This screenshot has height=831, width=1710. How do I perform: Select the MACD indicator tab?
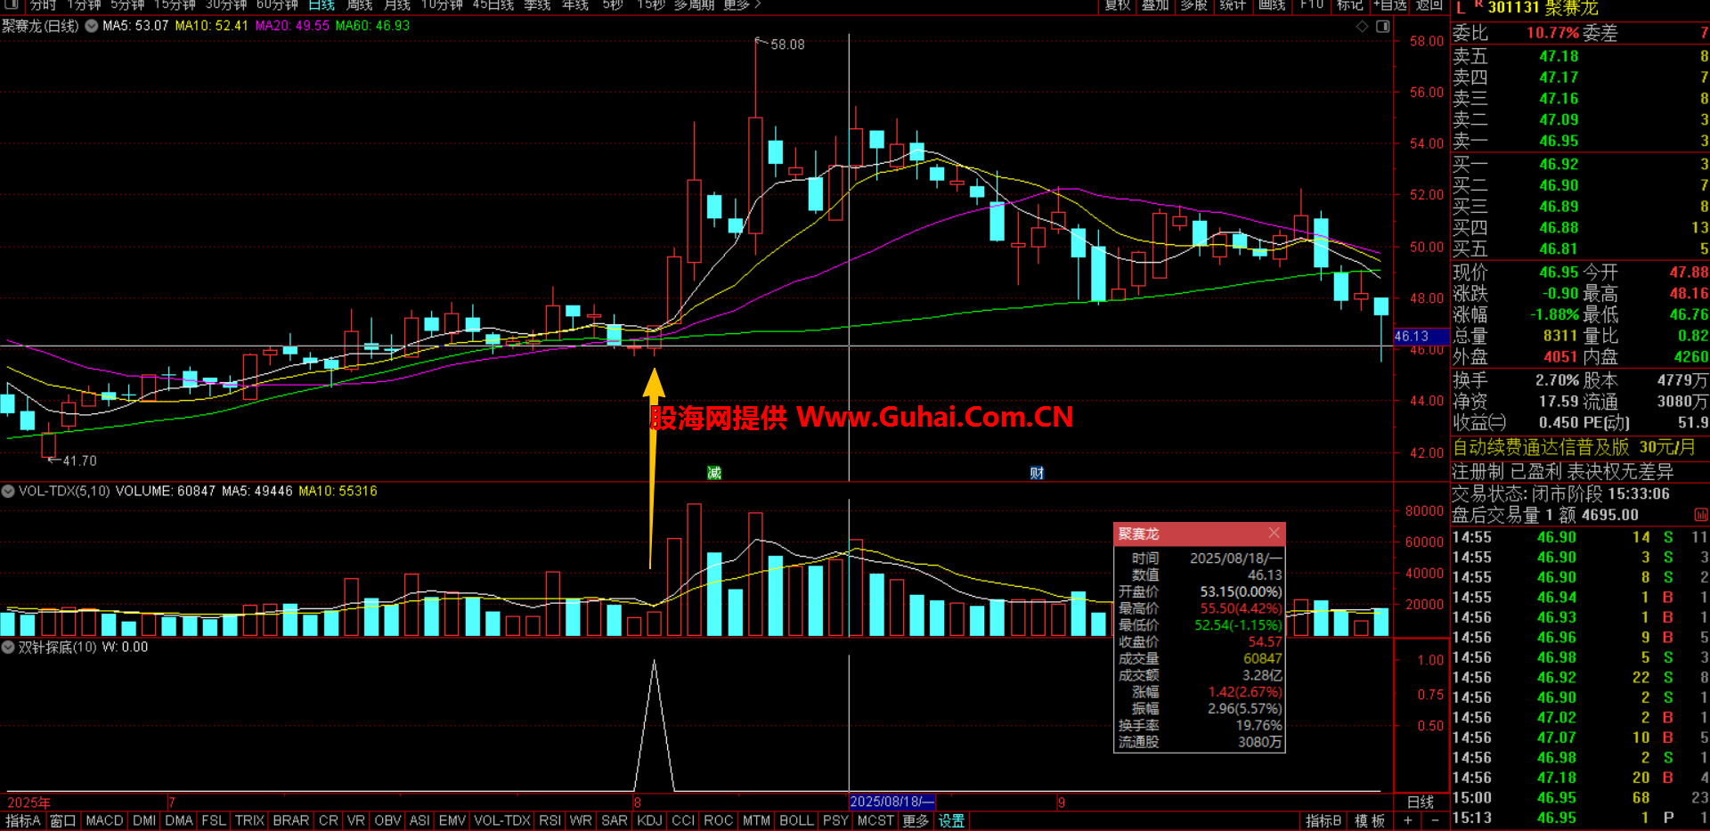click(x=104, y=820)
